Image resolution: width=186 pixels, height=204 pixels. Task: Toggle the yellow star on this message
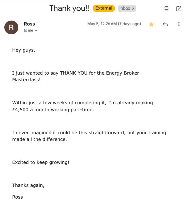coord(151,24)
